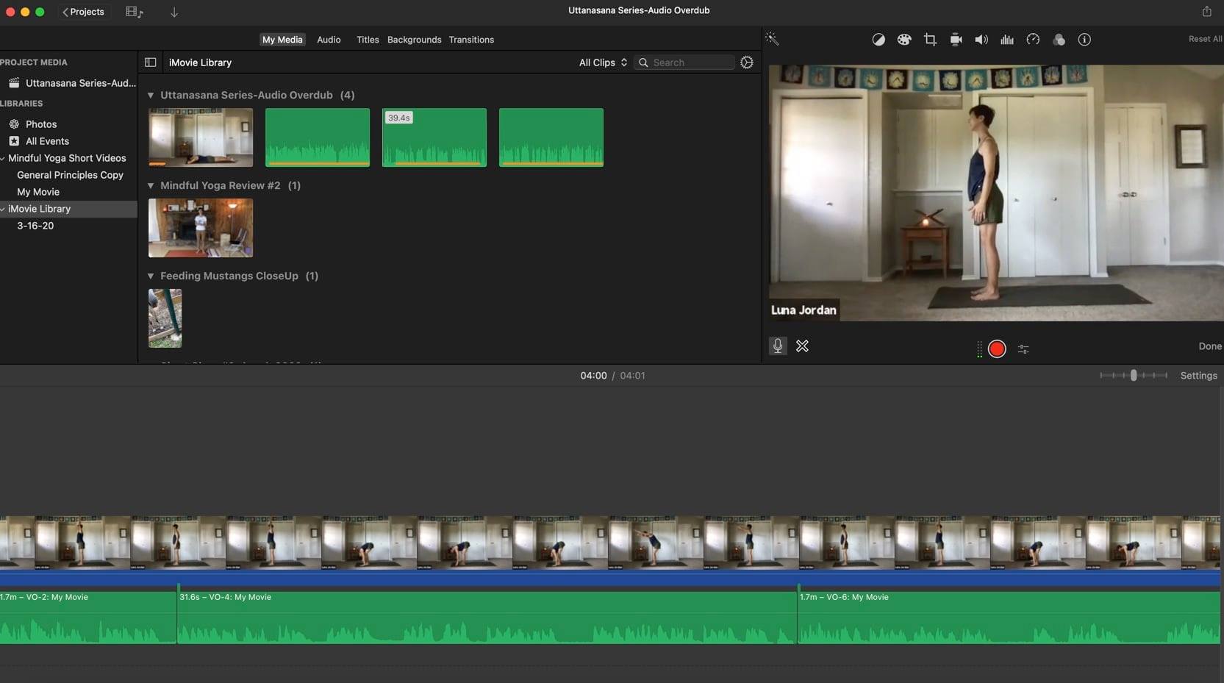The width and height of the screenshot is (1224, 683).
Task: Open the voiceover options sliders button
Action: pyautogui.click(x=1023, y=349)
